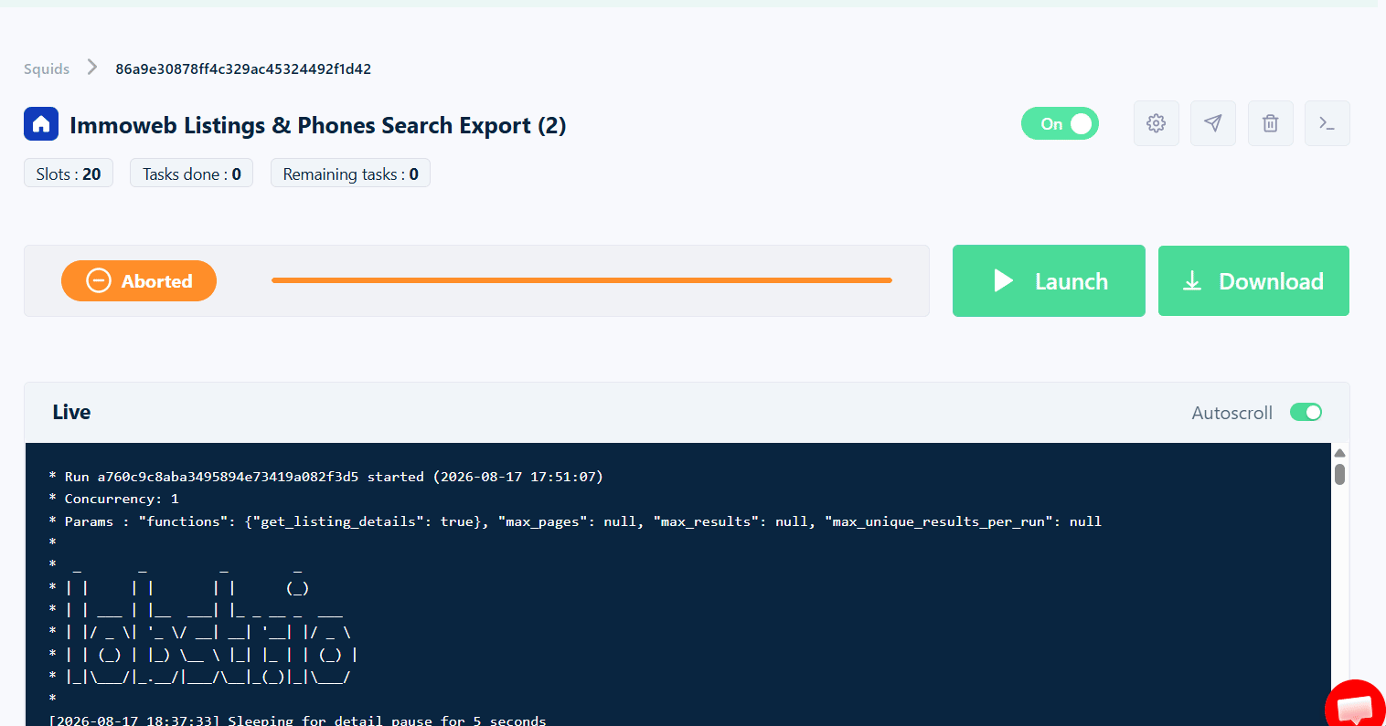This screenshot has height=726, width=1386.
Task: Click the log scrollbar thumb
Action: point(1339,474)
